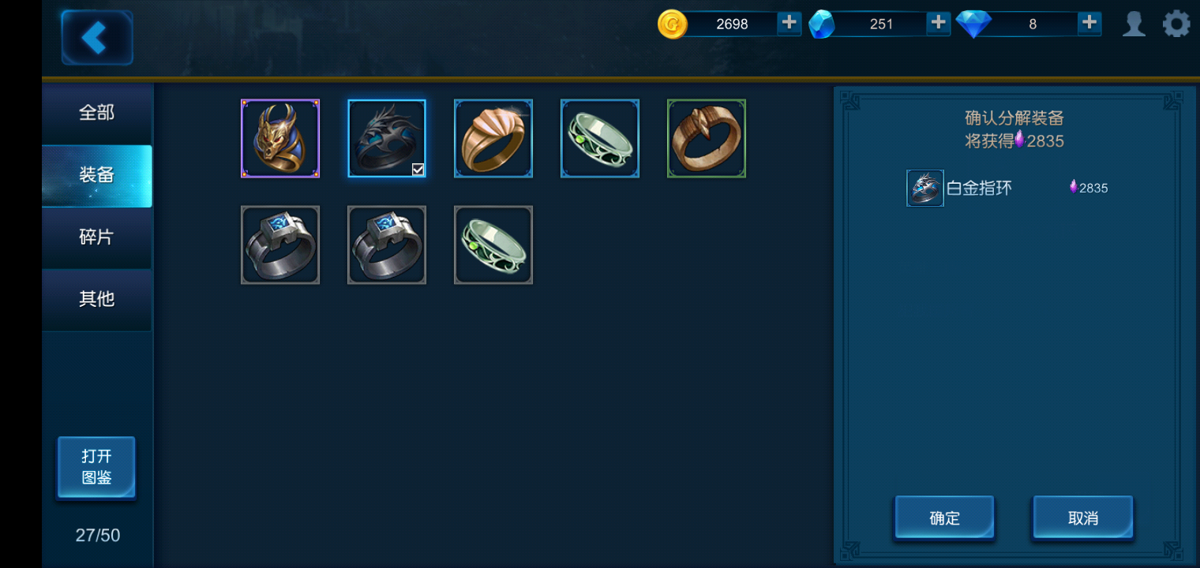Select the brown leather band ring
This screenshot has width=1200, height=568.
pyautogui.click(x=707, y=138)
